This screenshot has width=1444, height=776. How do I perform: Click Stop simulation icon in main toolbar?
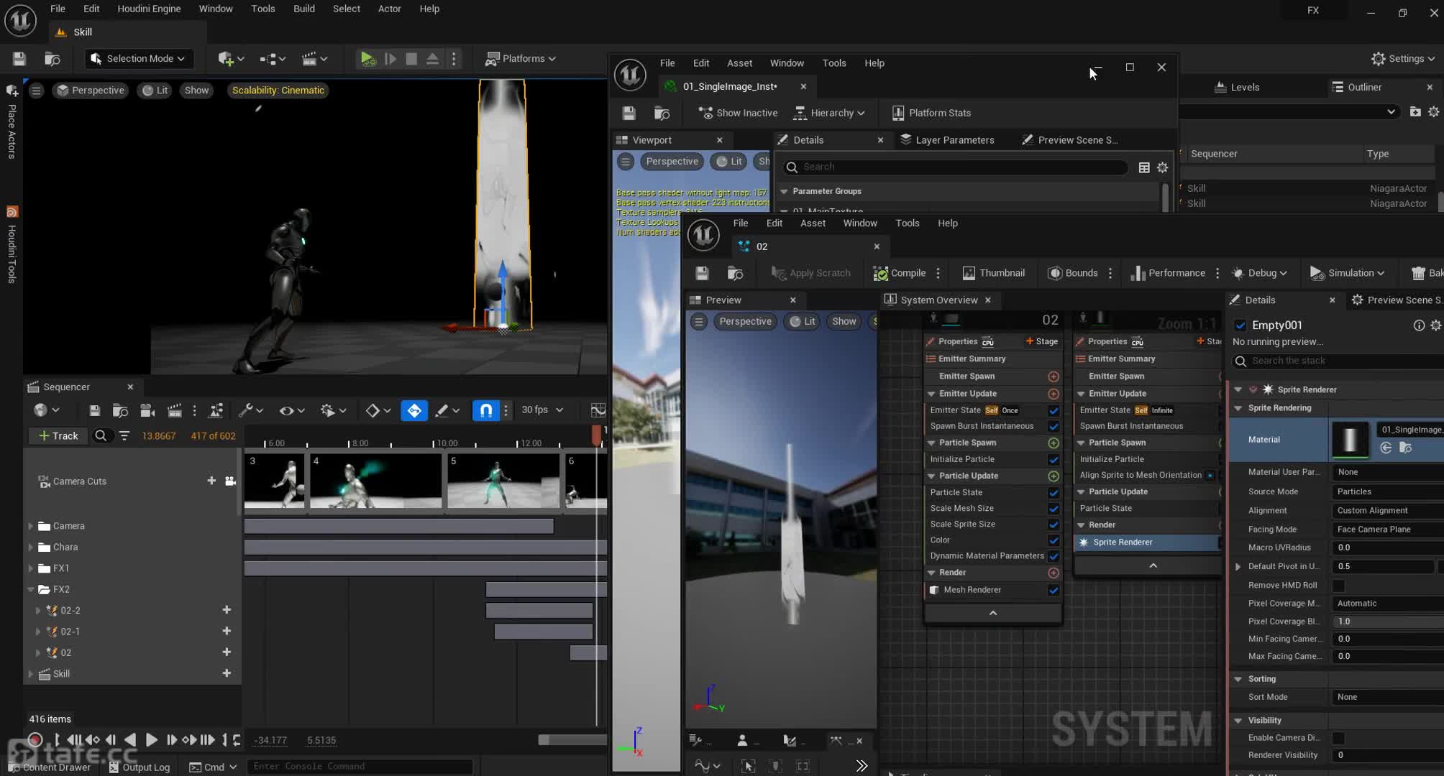coord(411,59)
